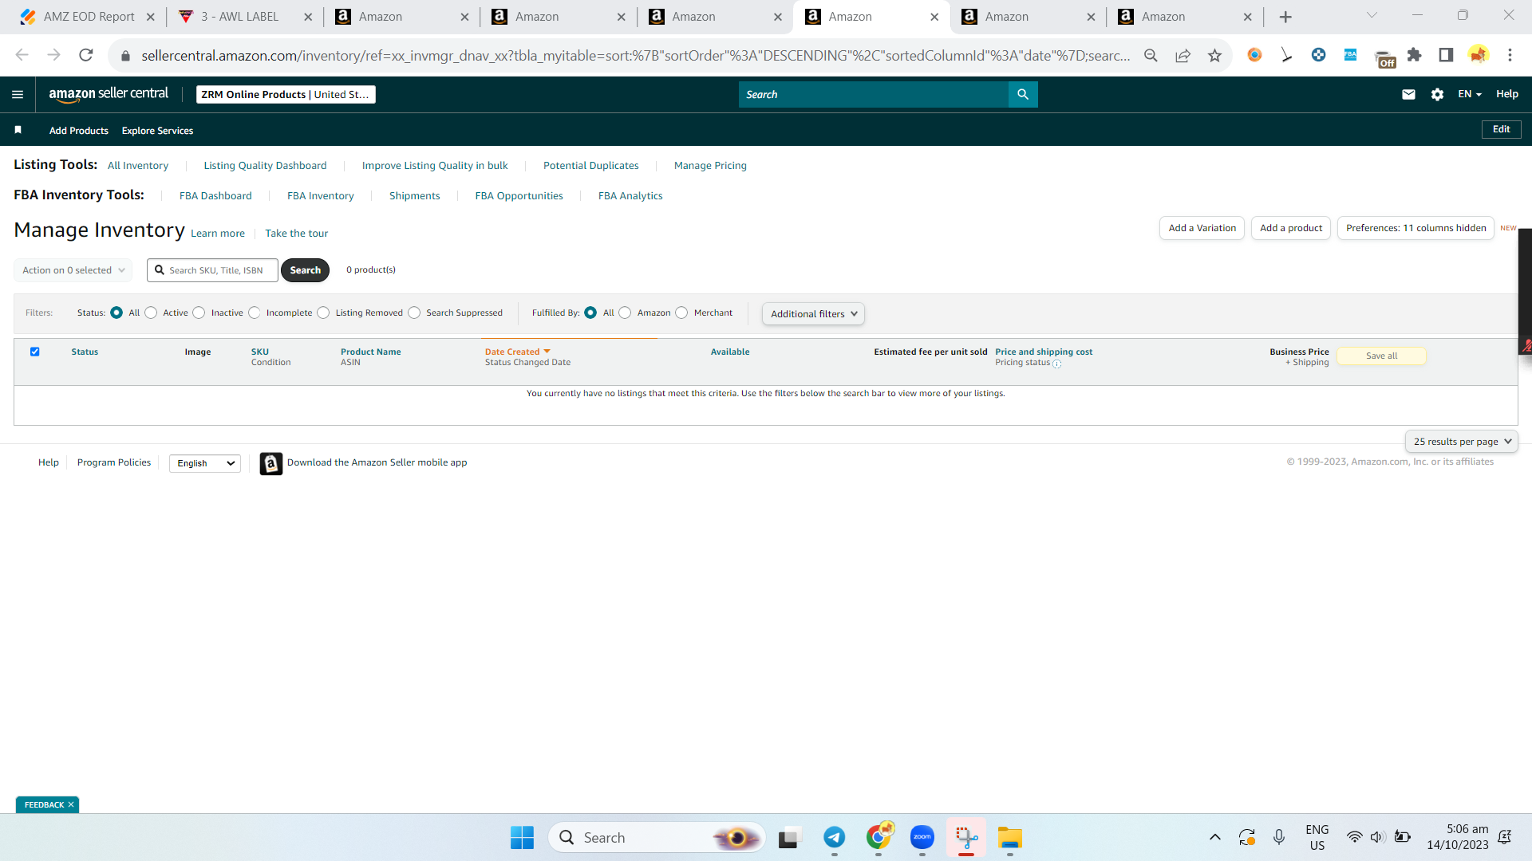Show hidden system tray icons

pos(1214,837)
